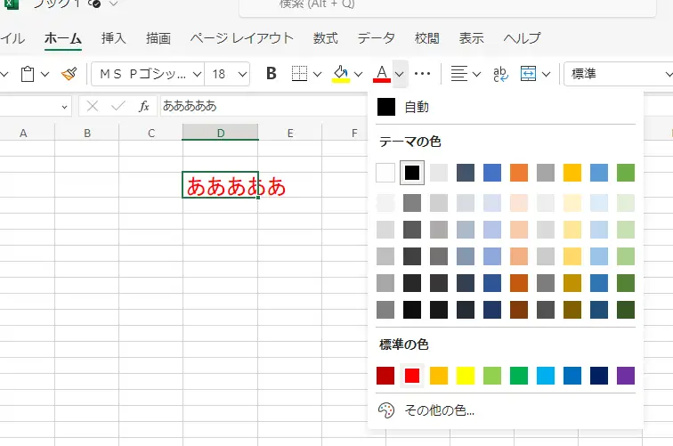Pick the gold theme color swatch
673x446 pixels.
coord(572,173)
